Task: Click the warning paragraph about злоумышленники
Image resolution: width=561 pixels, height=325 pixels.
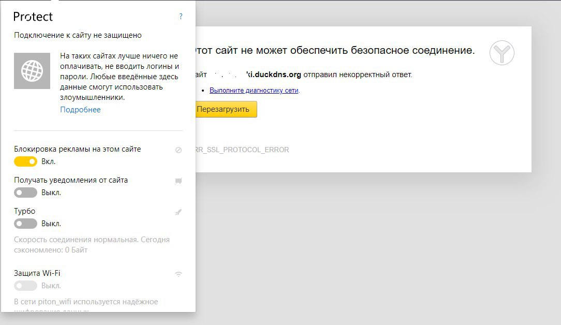Action: pyautogui.click(x=120, y=77)
